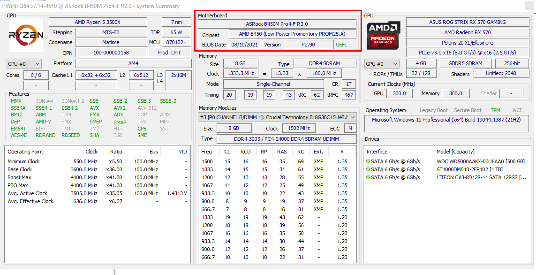The image size is (536, 275).
Task: Click the AMD B450 chipset field
Action: pos(293,34)
